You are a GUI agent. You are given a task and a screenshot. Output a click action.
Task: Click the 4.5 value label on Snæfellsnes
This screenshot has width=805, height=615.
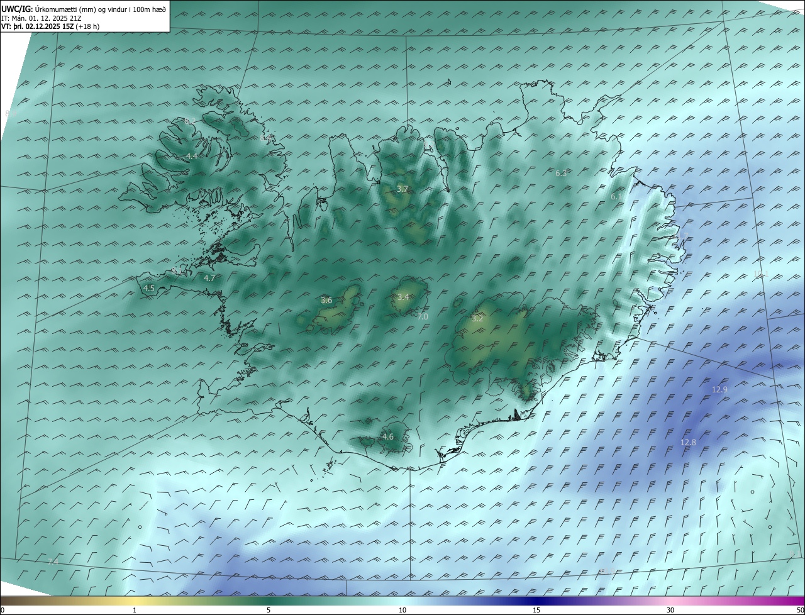tap(149, 288)
